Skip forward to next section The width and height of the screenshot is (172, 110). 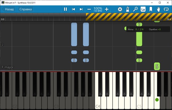tap(81, 9)
